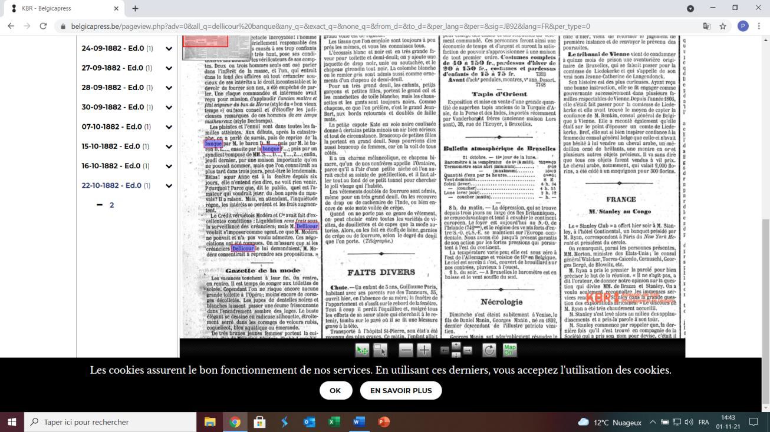Screen dimensions: 770x432
Task: Click the page overview thumbnail map
Action: pyautogui.click(x=205, y=47)
